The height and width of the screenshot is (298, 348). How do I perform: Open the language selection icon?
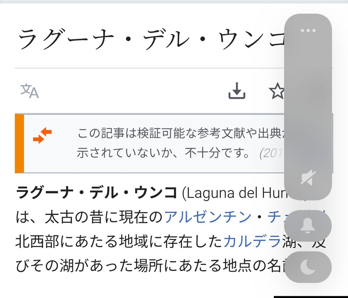pyautogui.click(x=30, y=91)
